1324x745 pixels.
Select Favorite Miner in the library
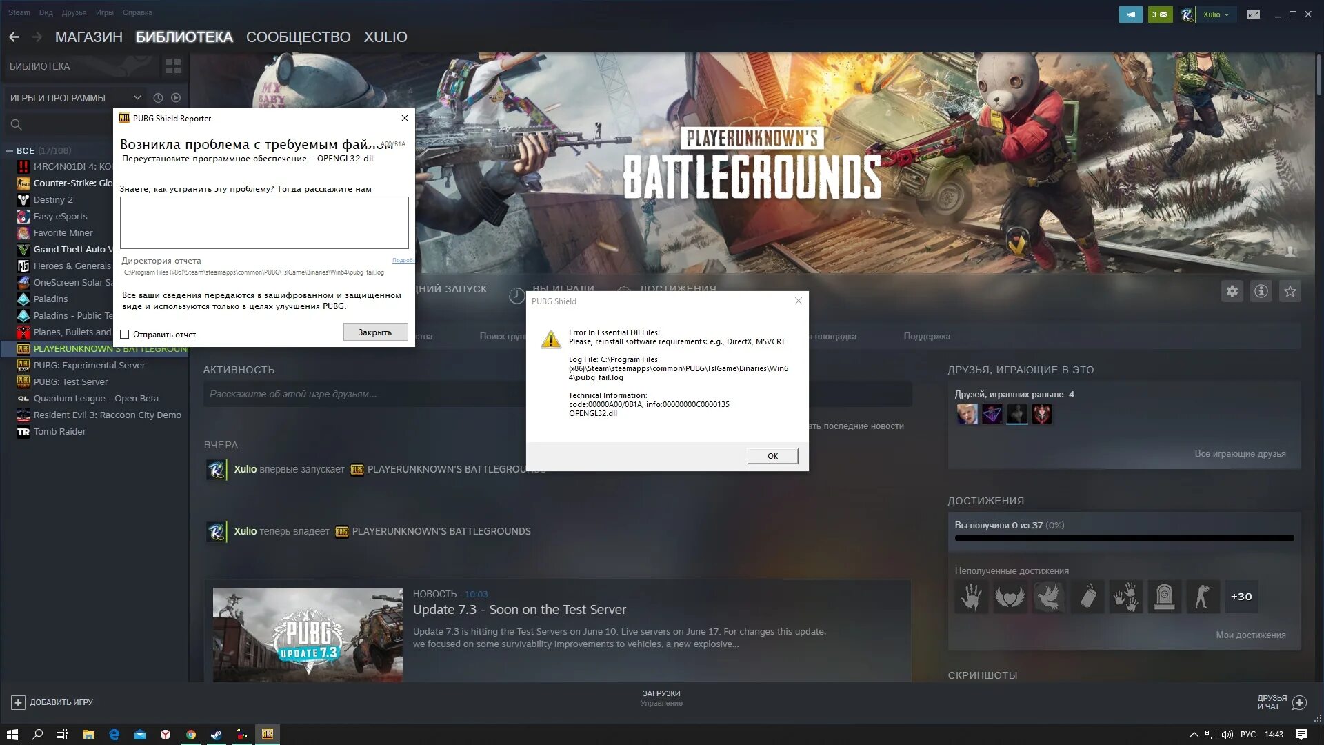[x=63, y=233]
